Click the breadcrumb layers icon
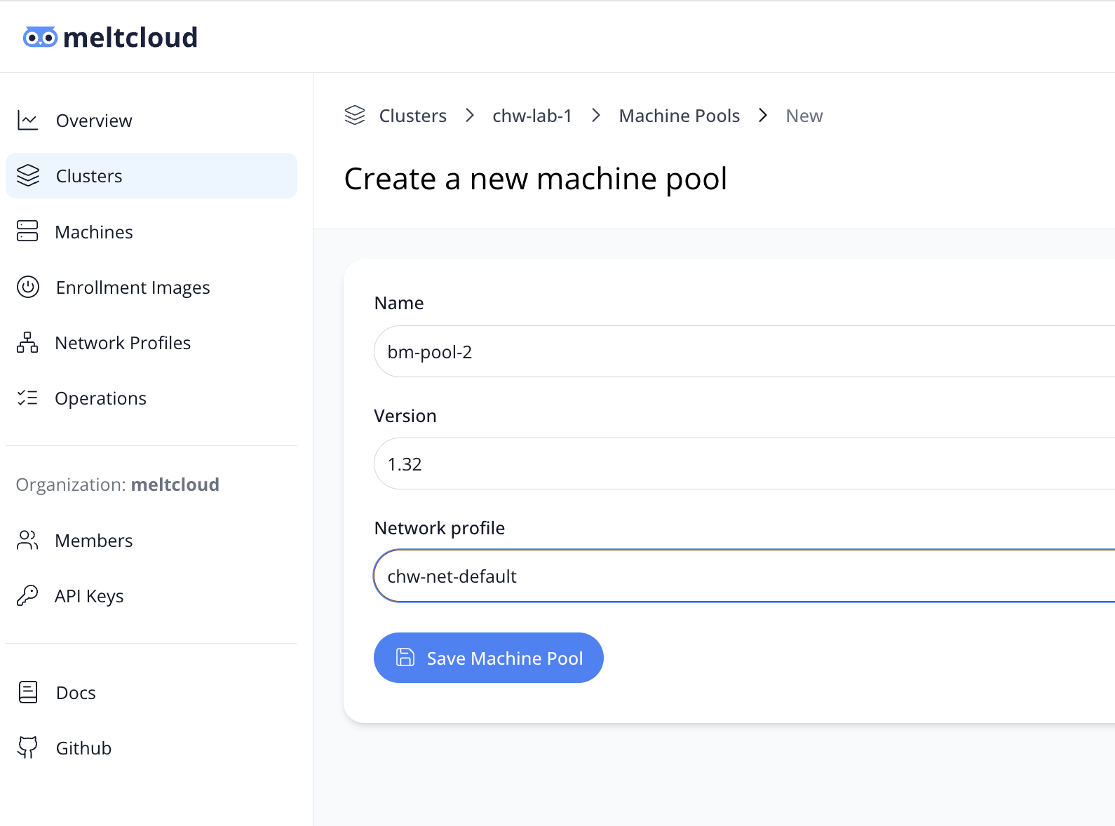The width and height of the screenshot is (1115, 826). tap(355, 116)
